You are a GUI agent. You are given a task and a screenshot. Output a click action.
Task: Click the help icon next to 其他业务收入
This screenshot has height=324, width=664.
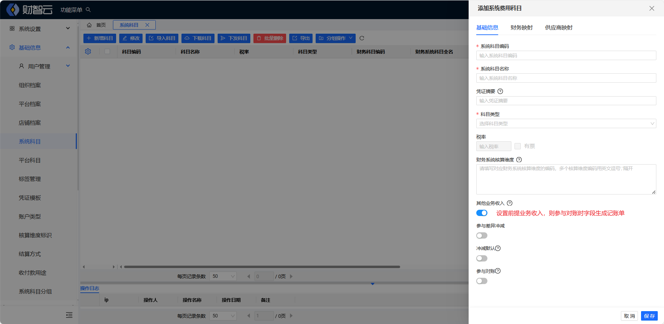coord(510,203)
